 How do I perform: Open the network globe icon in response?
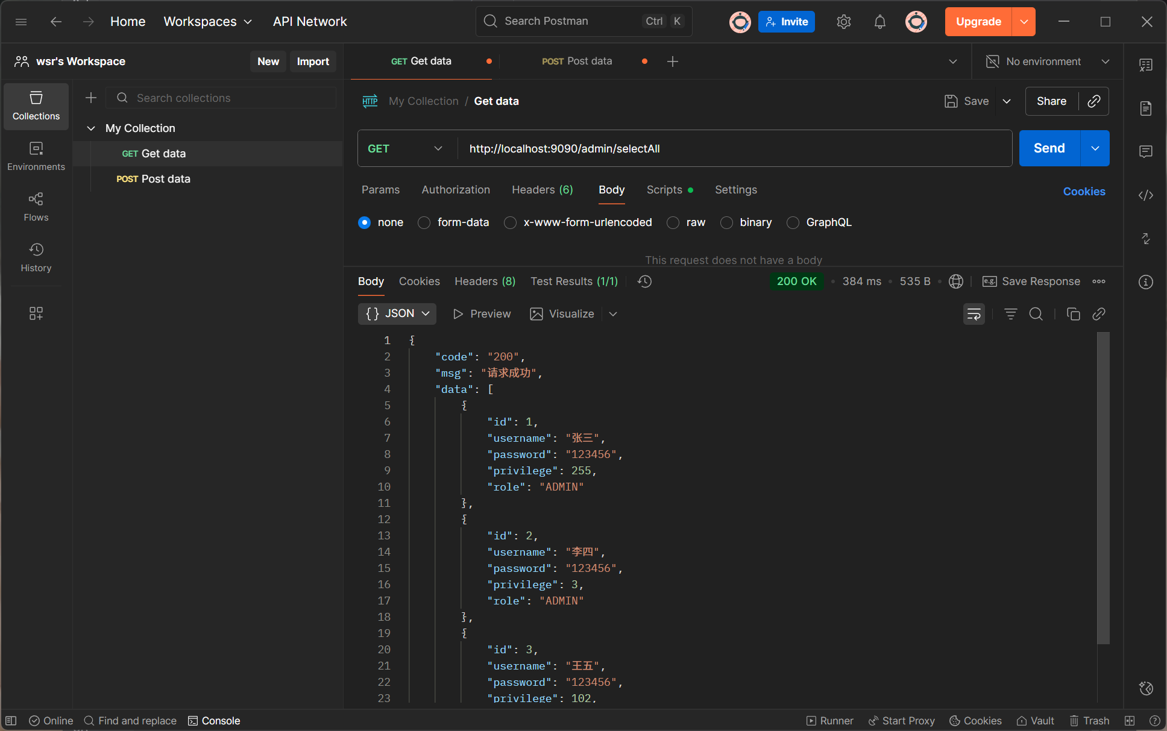tap(956, 281)
